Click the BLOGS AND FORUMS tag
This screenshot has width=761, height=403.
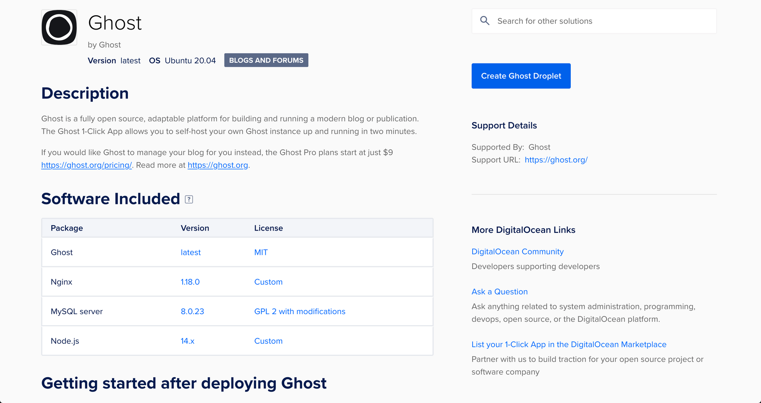click(266, 60)
